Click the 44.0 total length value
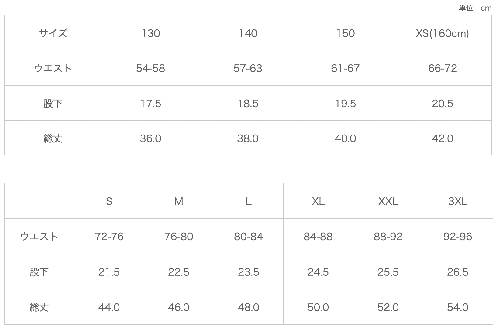Image resolution: width=496 pixels, height=328 pixels. [x=109, y=307]
